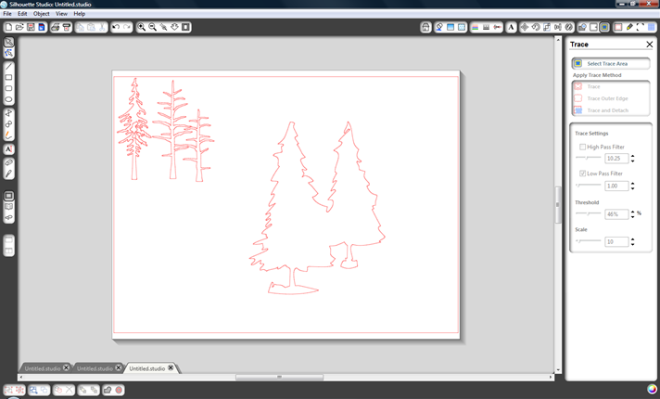This screenshot has width=660, height=399.
Task: Click the Scale slider
Action: tap(588, 240)
